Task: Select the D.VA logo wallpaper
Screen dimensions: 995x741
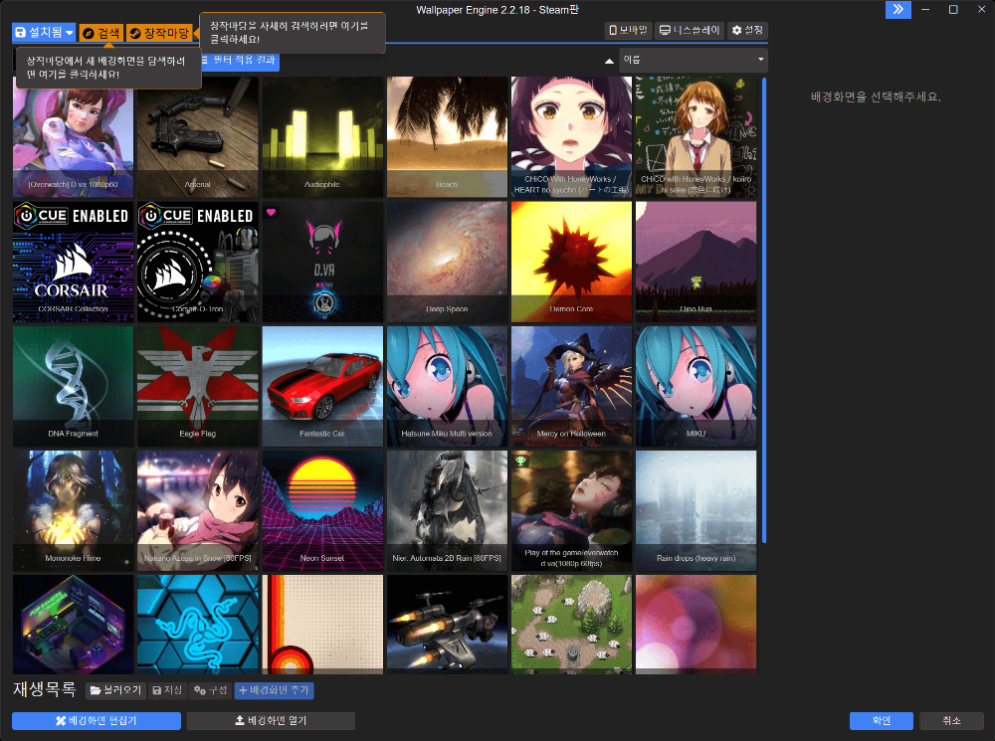Action: coord(322,262)
